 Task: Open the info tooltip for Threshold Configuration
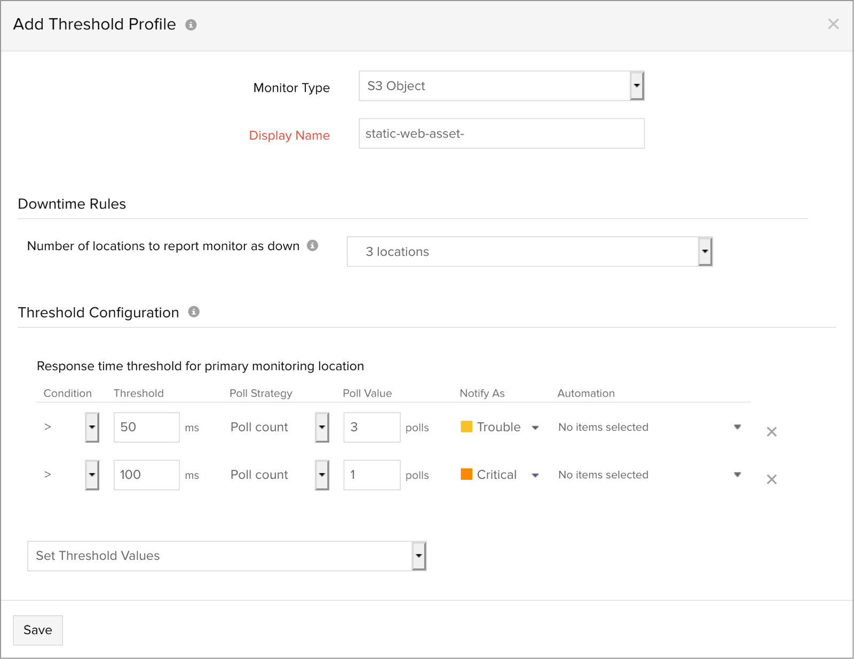(194, 312)
